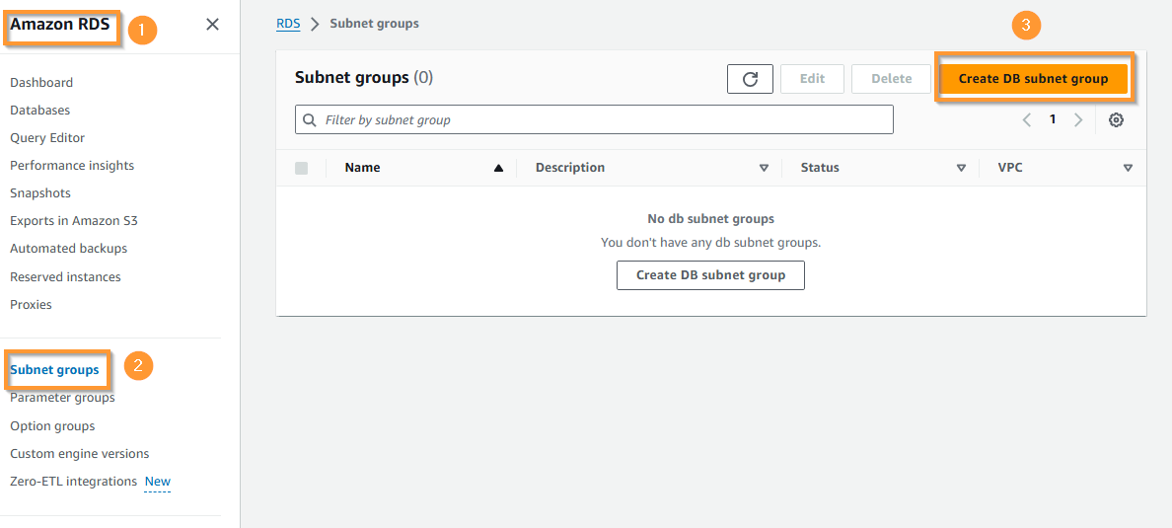The height and width of the screenshot is (528, 1172).
Task: Click search magnifier icon in filter
Action: coord(310,120)
